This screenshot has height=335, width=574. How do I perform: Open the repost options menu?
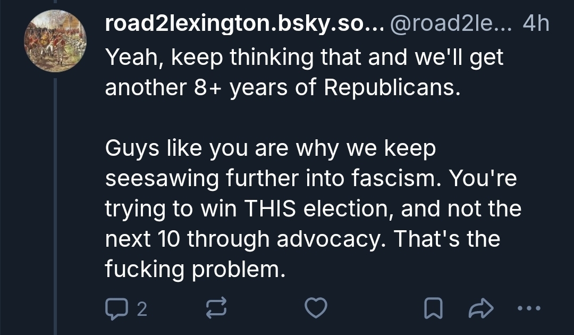tap(215, 308)
